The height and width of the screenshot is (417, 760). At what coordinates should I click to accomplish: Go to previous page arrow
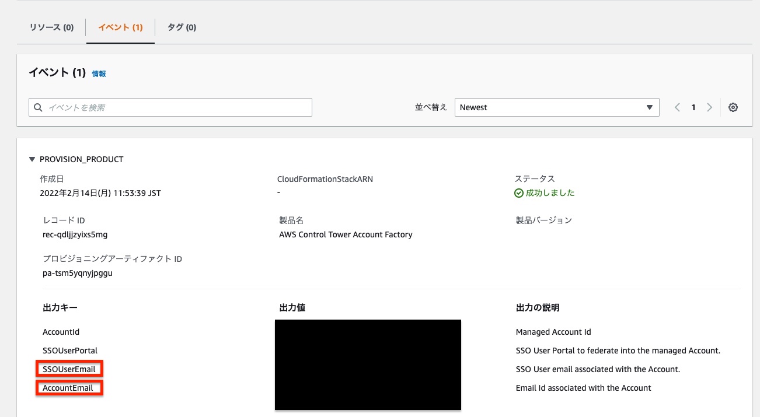tap(677, 107)
